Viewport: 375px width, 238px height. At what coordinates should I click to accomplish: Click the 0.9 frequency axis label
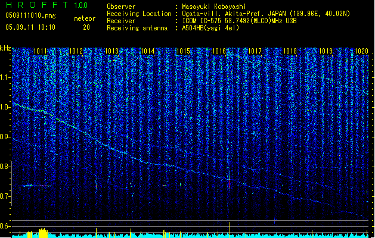pyautogui.click(x=5, y=137)
